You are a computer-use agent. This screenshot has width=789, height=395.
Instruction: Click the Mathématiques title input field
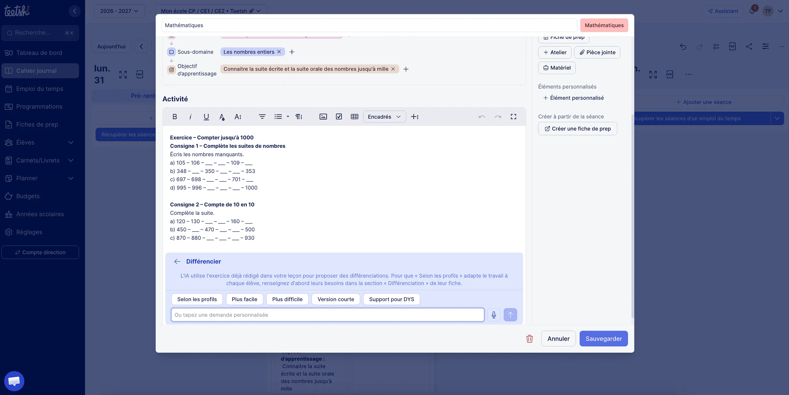tap(370, 25)
